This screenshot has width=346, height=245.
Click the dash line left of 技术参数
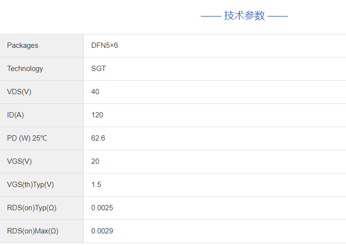[211, 16]
